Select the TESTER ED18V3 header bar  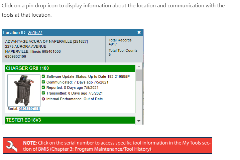[70, 120]
